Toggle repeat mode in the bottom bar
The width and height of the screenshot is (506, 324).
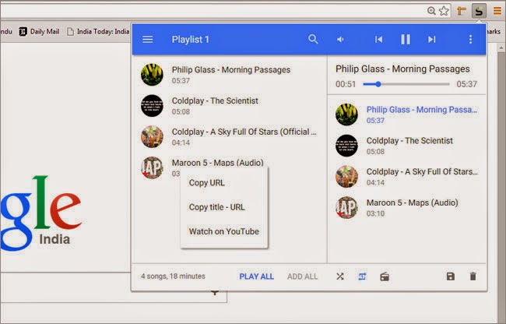pos(362,276)
